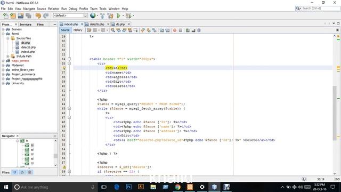Switch to the db.php editor tab
Image resolution: width=341 pixels, height=192 pixels.
coord(120,24)
